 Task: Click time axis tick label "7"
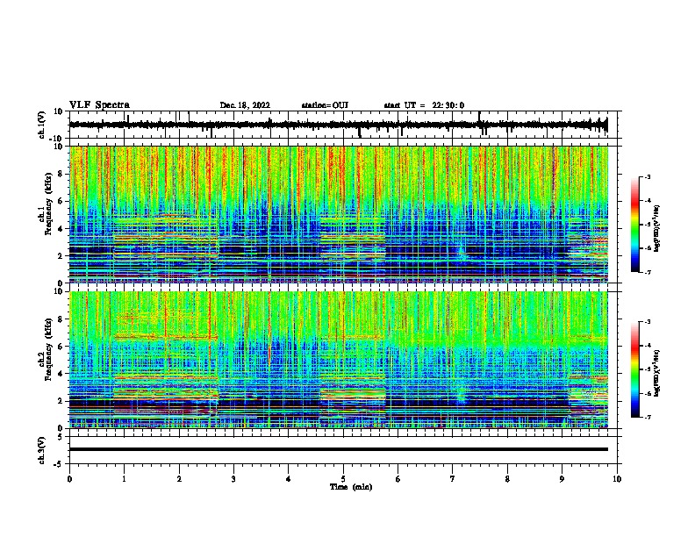(x=453, y=479)
